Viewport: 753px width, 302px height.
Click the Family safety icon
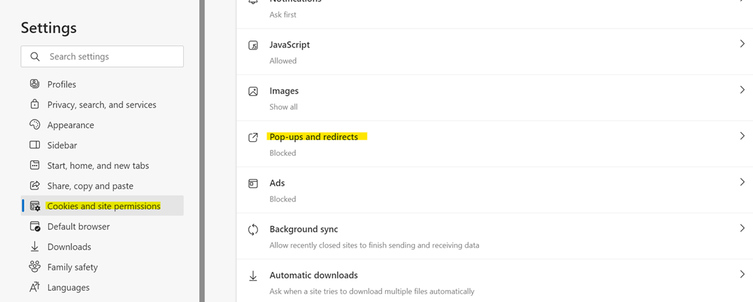[34, 267]
